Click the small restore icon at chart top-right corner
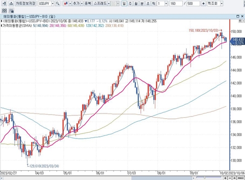The image size is (245, 180). 240,21
